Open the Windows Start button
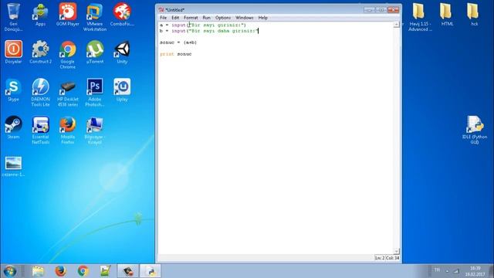Screen dimensions: 494x278 [10, 271]
